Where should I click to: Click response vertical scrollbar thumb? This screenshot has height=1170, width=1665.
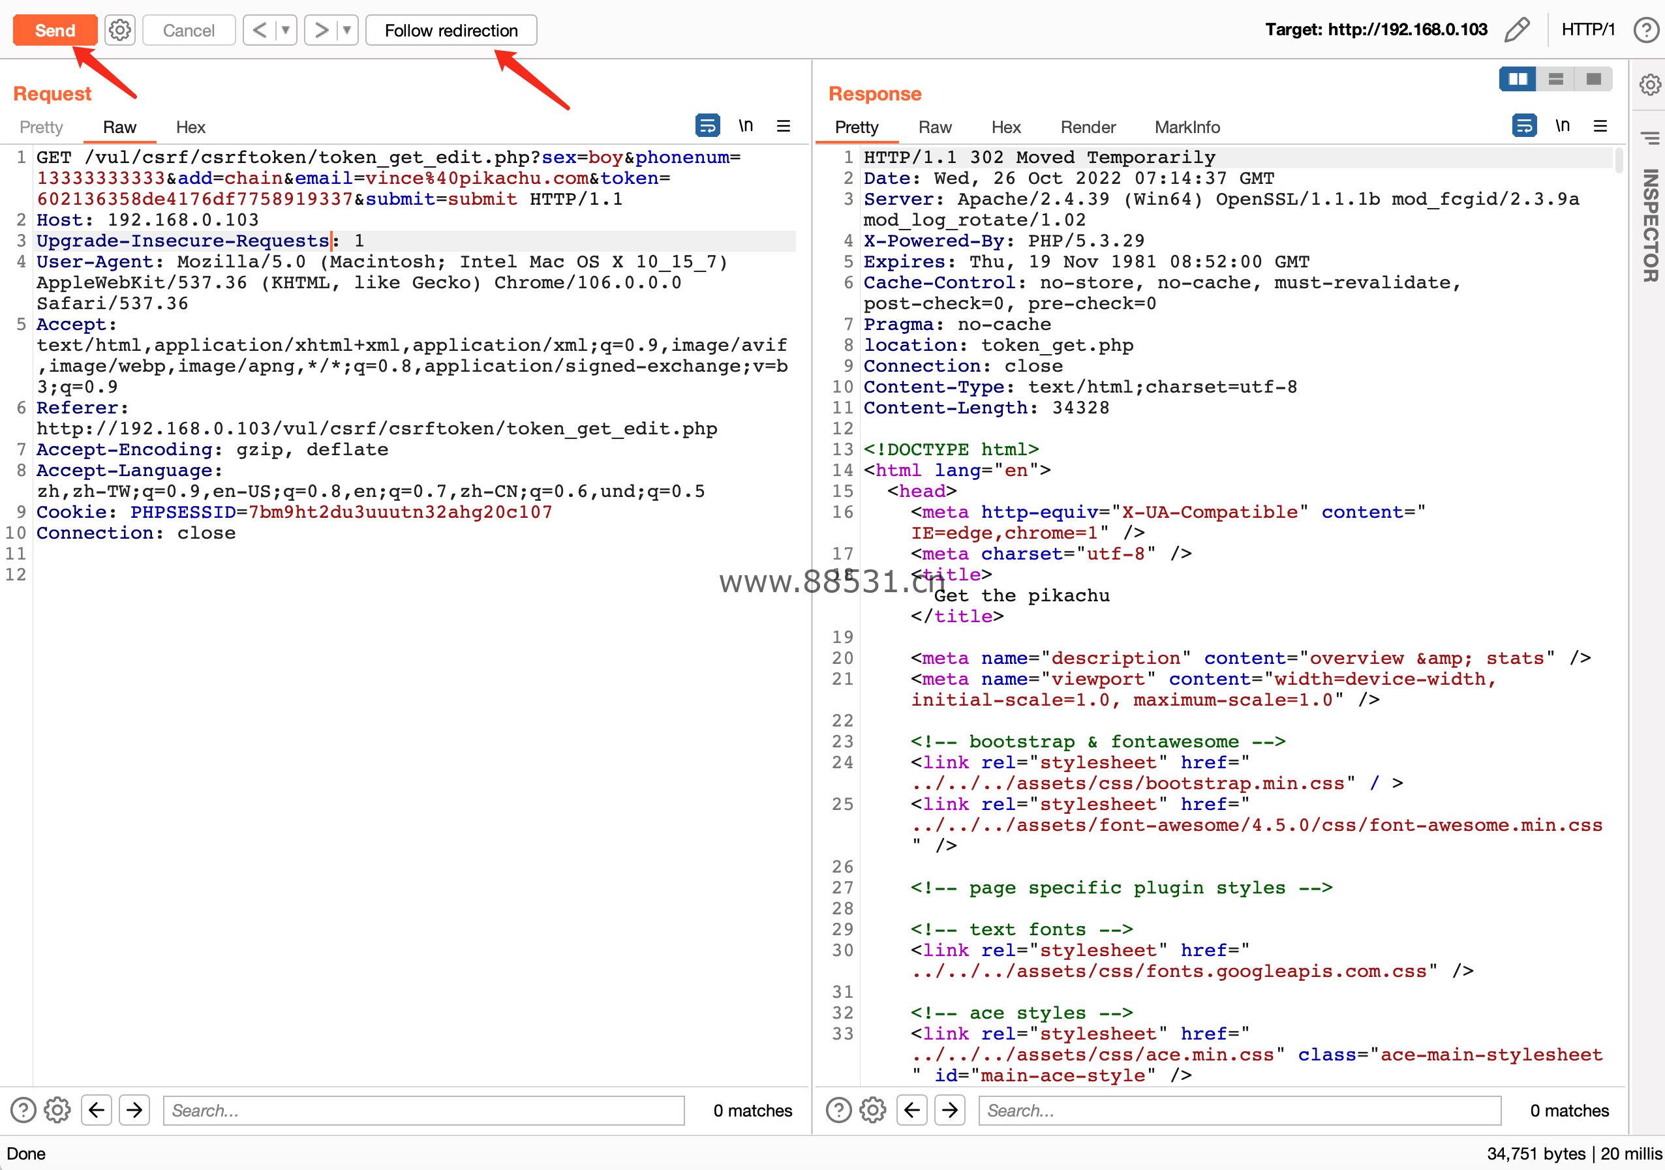[1619, 161]
